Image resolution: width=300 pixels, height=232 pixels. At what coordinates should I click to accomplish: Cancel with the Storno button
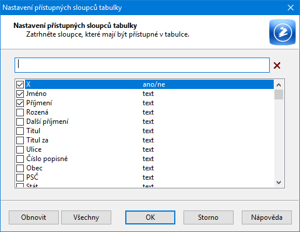pos(209,217)
